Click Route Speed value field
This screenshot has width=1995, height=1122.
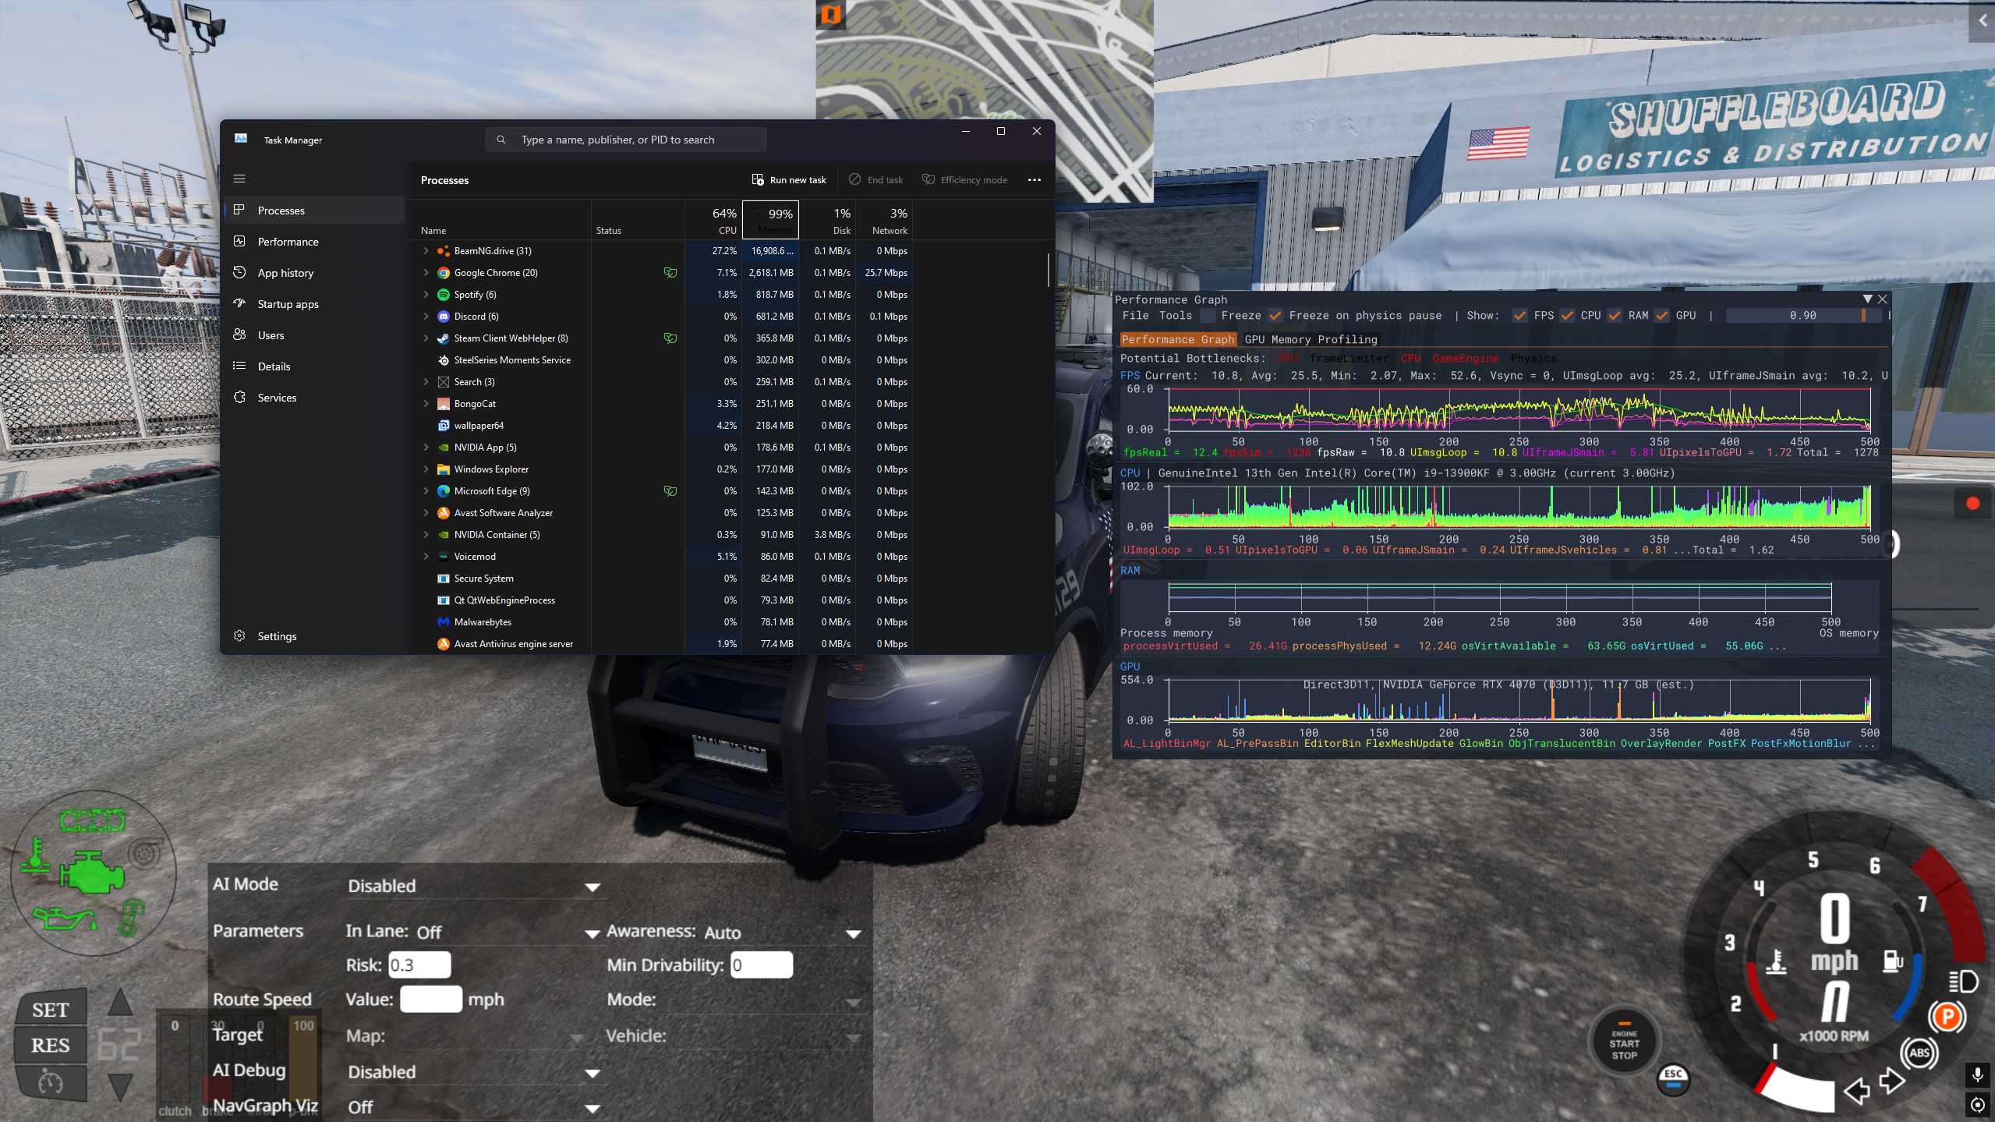coord(431,1000)
